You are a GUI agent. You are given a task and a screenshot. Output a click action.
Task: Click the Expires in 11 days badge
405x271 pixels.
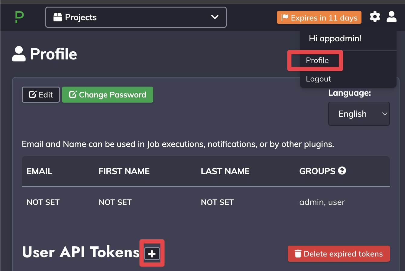coord(319,18)
